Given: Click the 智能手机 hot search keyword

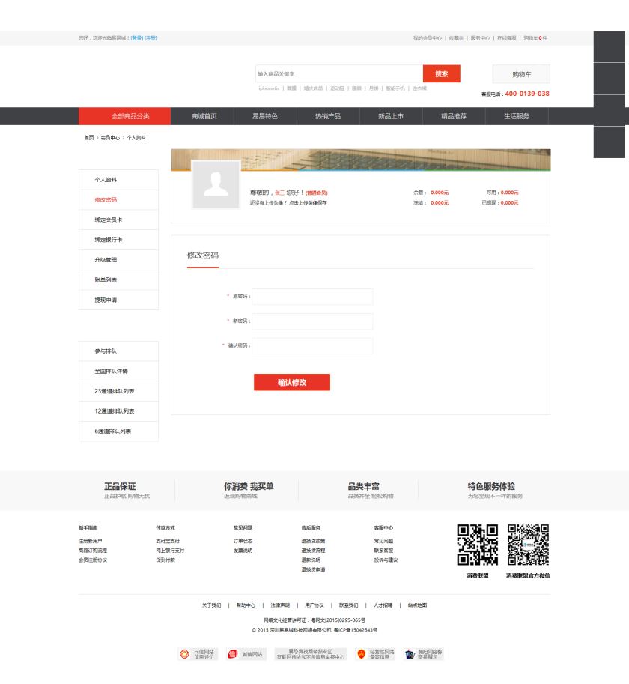Looking at the screenshot, I should click(395, 88).
